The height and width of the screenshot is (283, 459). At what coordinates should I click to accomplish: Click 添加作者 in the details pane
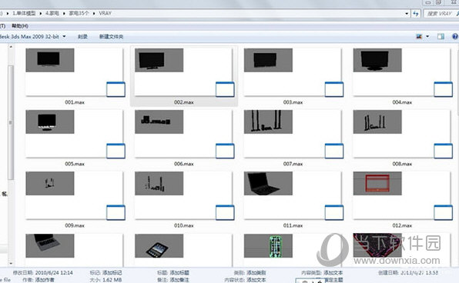tap(45, 280)
